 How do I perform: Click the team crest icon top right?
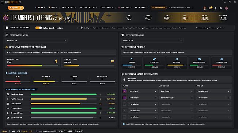[226, 8]
